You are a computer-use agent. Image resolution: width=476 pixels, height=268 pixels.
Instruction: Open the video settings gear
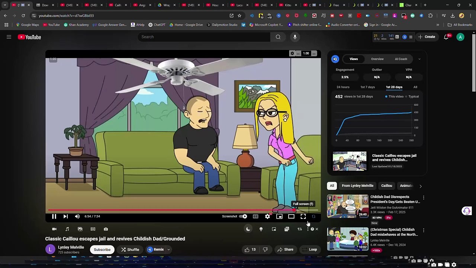click(267, 216)
